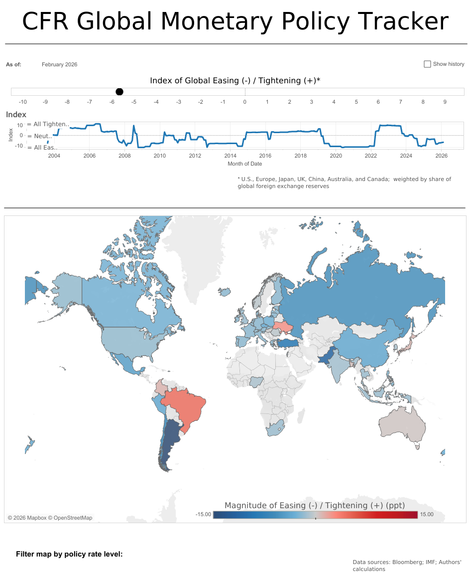Image resolution: width=470 pixels, height=573 pixels.
Task: Select the United States on the map
Action: pos(129,344)
